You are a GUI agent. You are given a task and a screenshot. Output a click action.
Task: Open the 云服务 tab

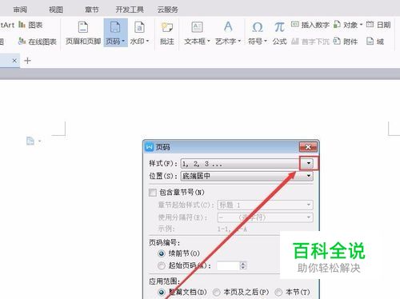pos(168,10)
